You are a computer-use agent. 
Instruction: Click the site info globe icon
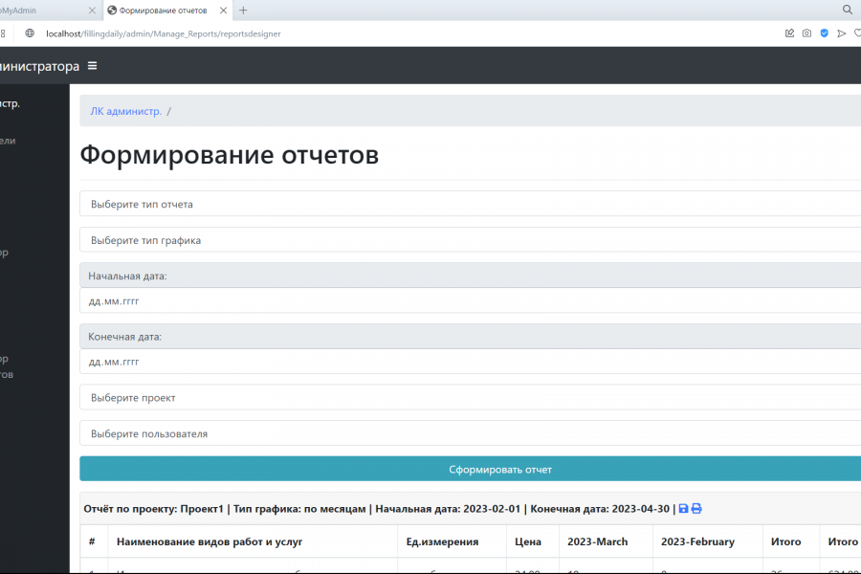tap(30, 33)
